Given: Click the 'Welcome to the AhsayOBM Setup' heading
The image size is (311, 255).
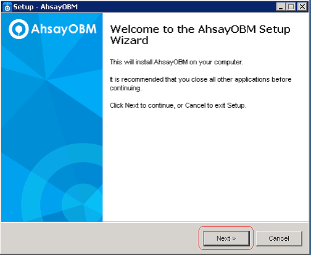Looking at the screenshot, I should 200,29.
